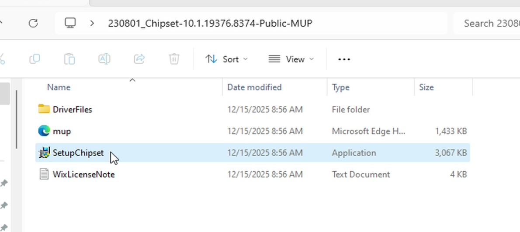Click the Application type cell
The width and height of the screenshot is (520, 232).
tap(354, 153)
